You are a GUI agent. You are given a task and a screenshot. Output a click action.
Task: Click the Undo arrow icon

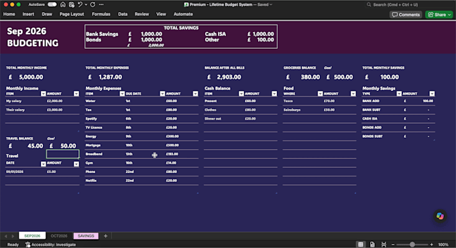point(80,5)
